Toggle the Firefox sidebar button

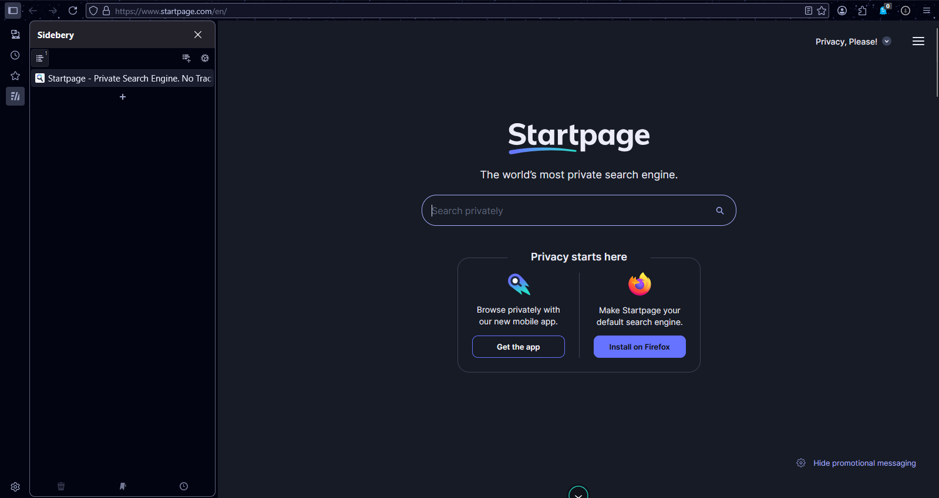13,11
